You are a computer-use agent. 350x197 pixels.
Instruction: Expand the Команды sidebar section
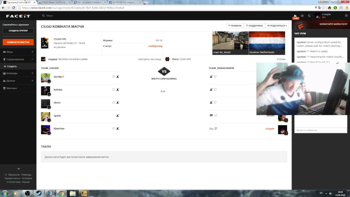(32, 73)
